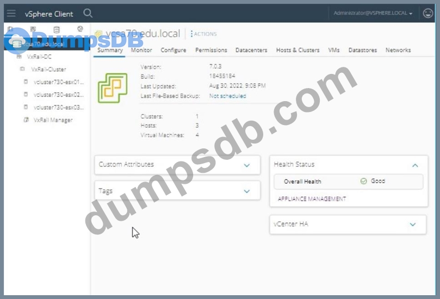The height and width of the screenshot is (299, 440).
Task: Switch to VMs and Templates inventory view icon
Action: click(33, 29)
